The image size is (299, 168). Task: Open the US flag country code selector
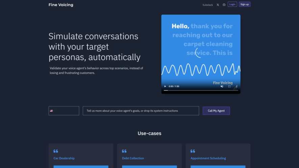[52, 111]
